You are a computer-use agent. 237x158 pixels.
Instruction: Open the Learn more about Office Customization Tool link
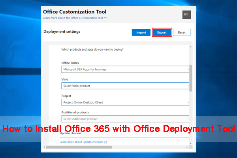point(73,18)
